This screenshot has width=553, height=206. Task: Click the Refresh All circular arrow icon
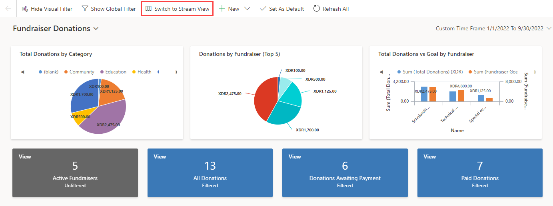click(x=317, y=8)
